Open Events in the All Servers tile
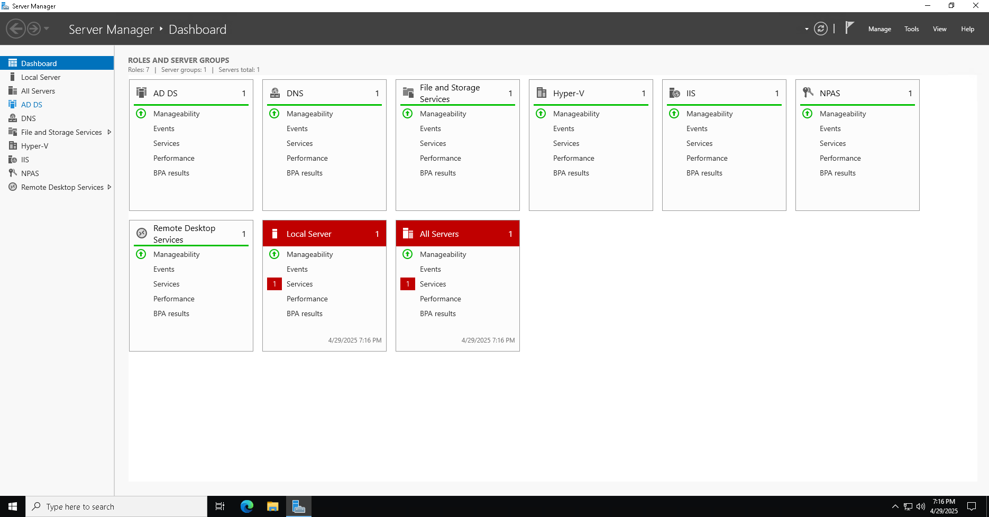Image resolution: width=989 pixels, height=517 pixels. point(430,269)
